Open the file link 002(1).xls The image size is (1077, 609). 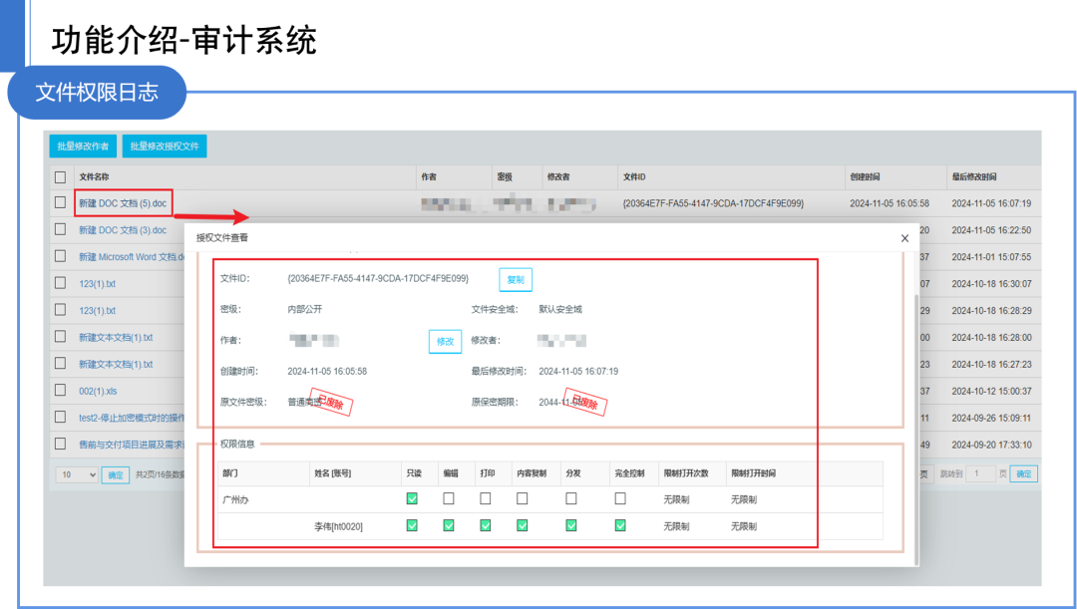point(98,391)
